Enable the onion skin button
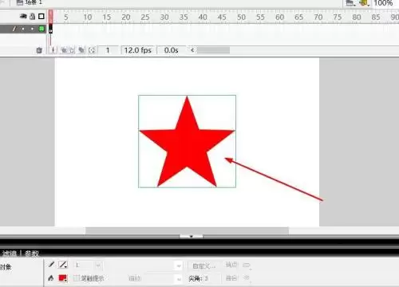This screenshot has width=399, height=287. [64, 50]
